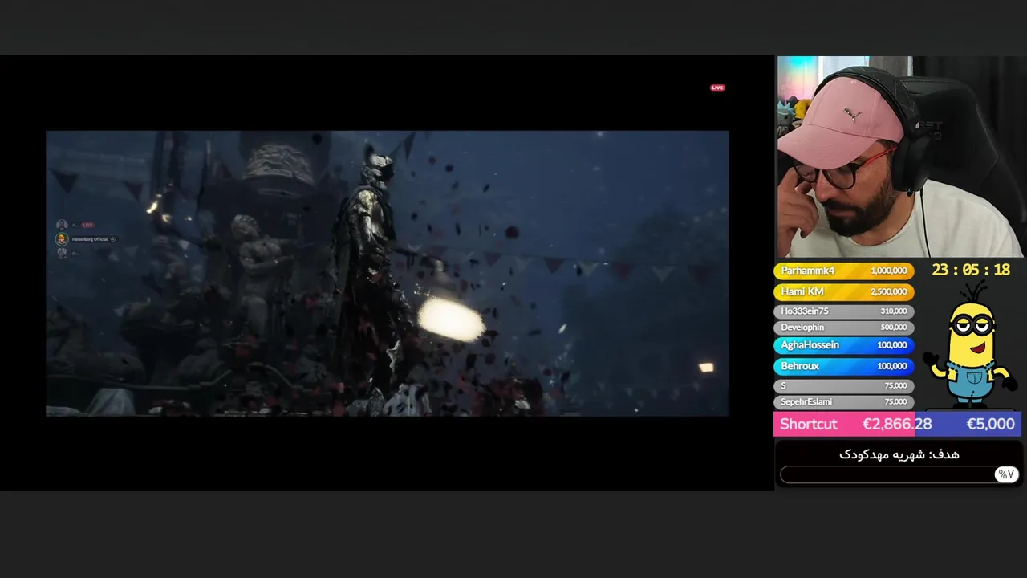
Task: Click the bottom user avatar in the overlay
Action: (62, 254)
